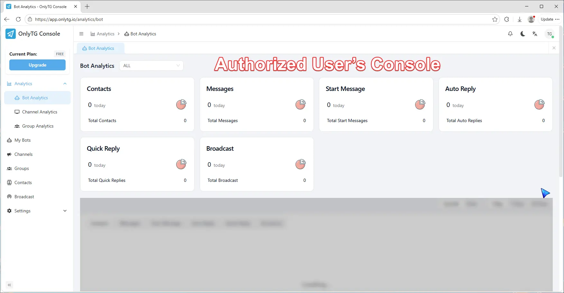The image size is (564, 293).
Task: Select the Bot Analytics page tab
Action: click(101, 48)
